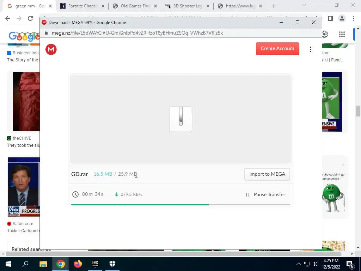Switch to the Old Games Finder tab
The image size is (361, 271).
click(135, 6)
